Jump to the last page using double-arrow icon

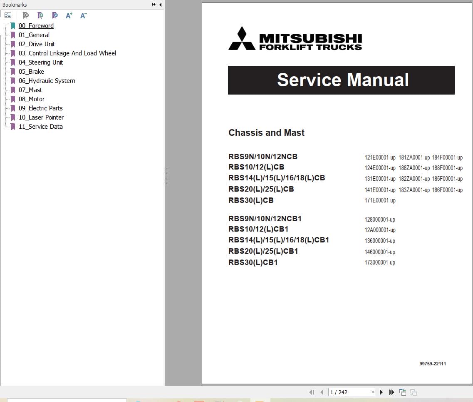391,392
